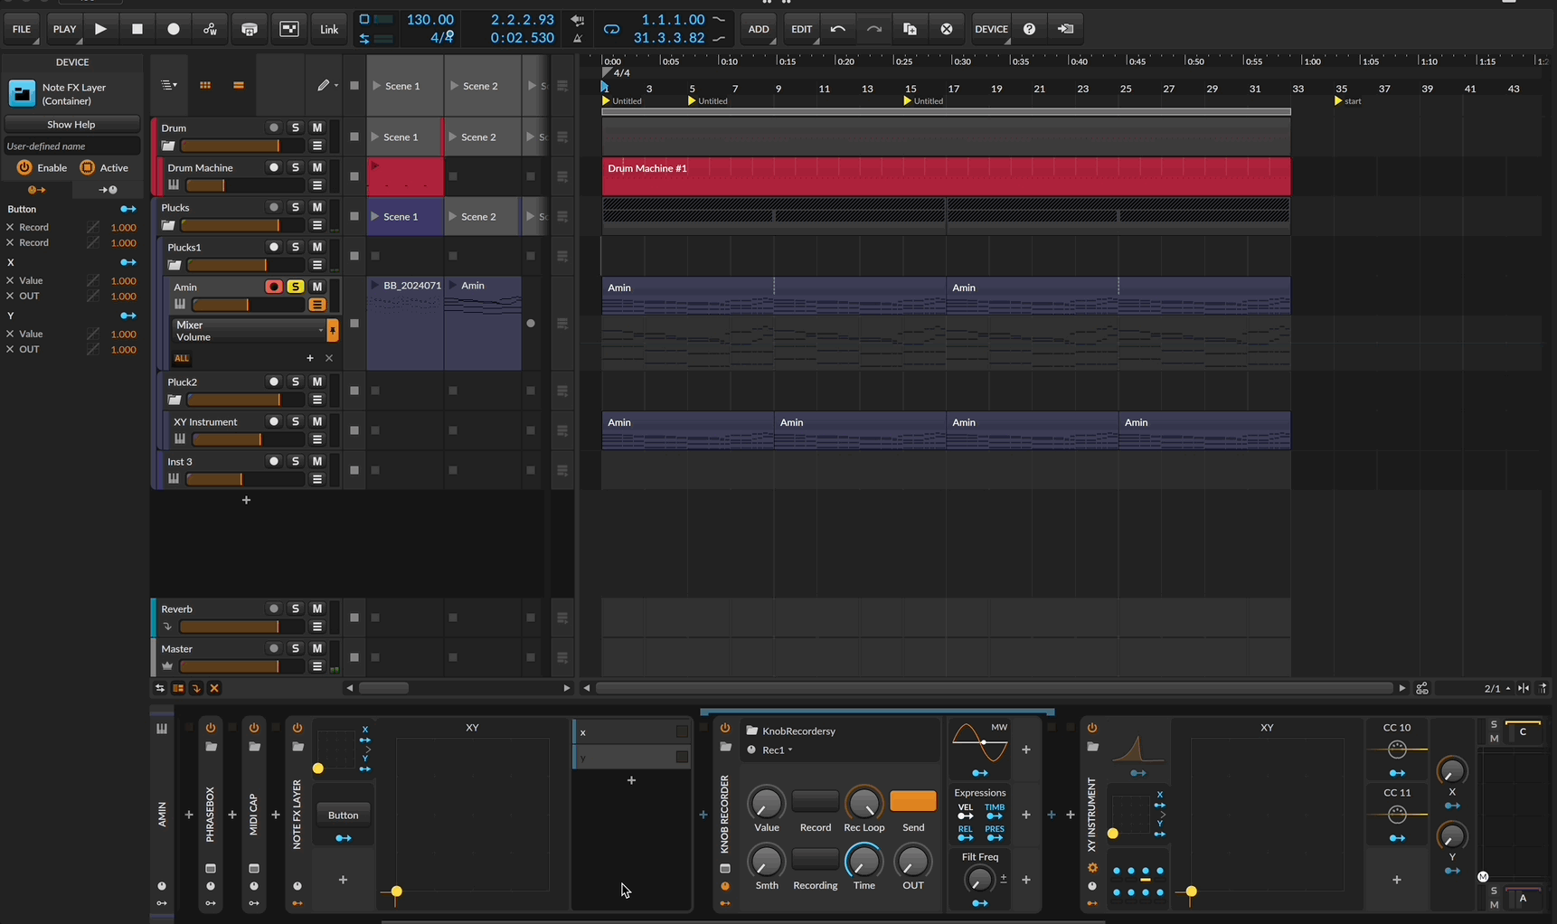Tick the x layer checkbox in Note FX Layer
Image resolution: width=1557 pixels, height=924 pixels.
coord(683,731)
